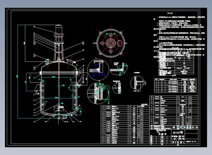Click the nozzle schedule table
212x155 pixels.
[x=175, y=85]
